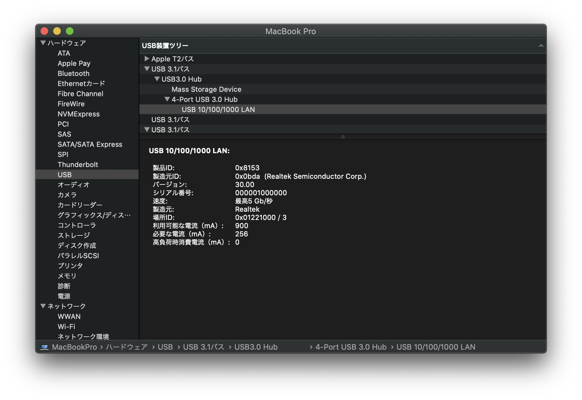Collapse the ネットワーク sidebar section
This screenshot has height=400, width=582.
[x=43, y=306]
